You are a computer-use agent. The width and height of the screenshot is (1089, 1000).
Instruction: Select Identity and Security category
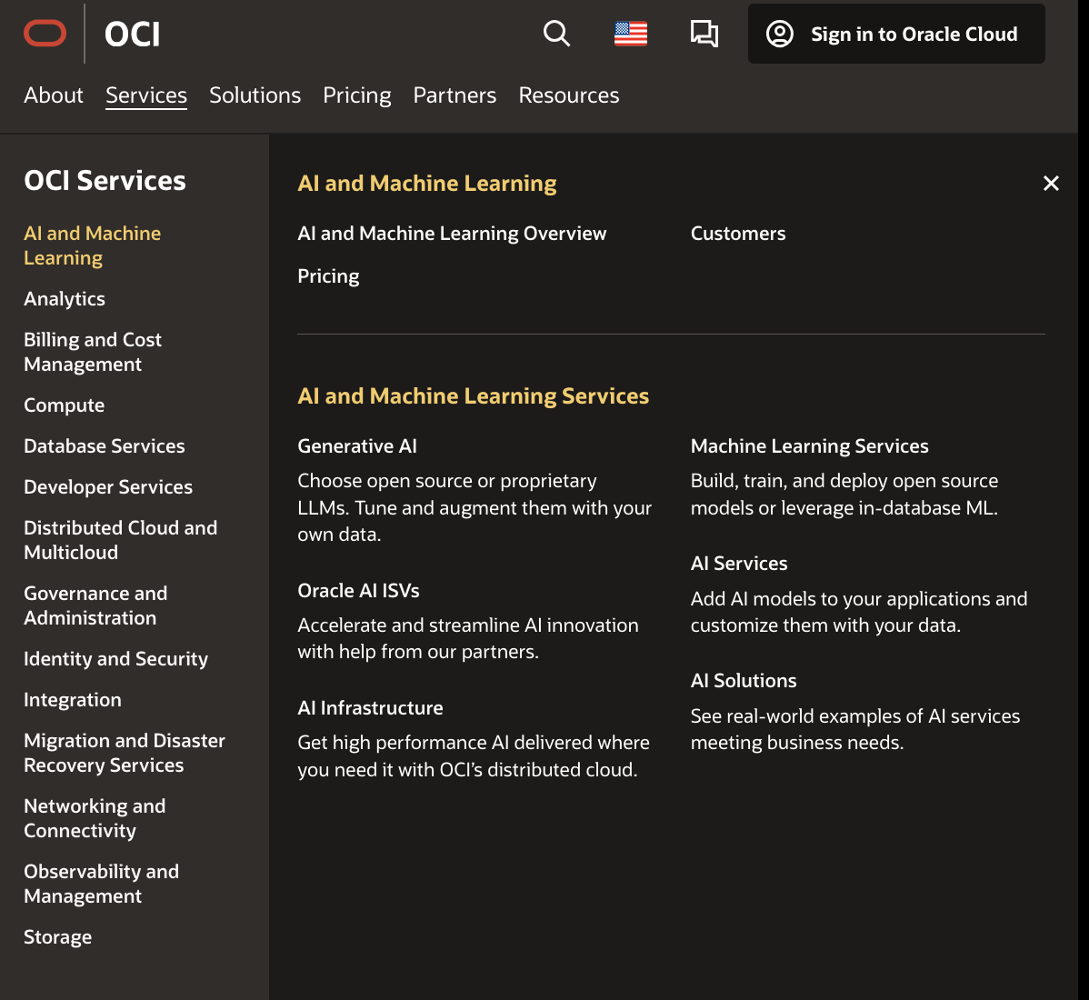tap(116, 658)
